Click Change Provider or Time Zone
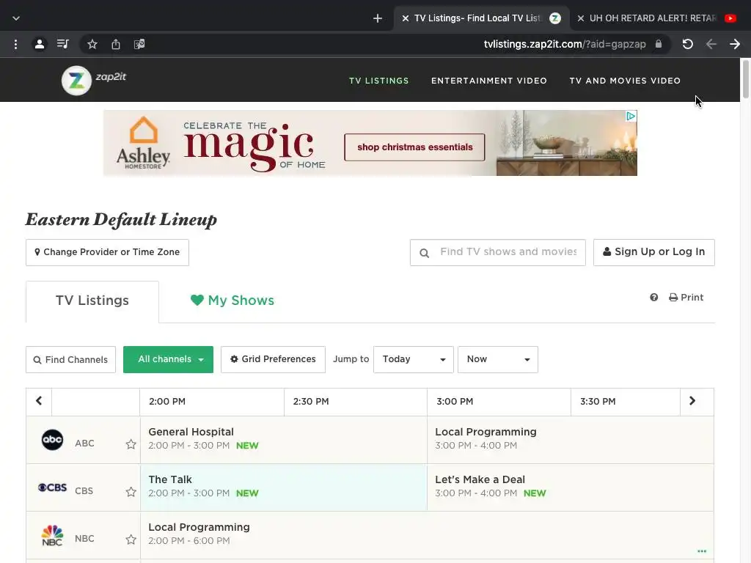 (x=107, y=252)
